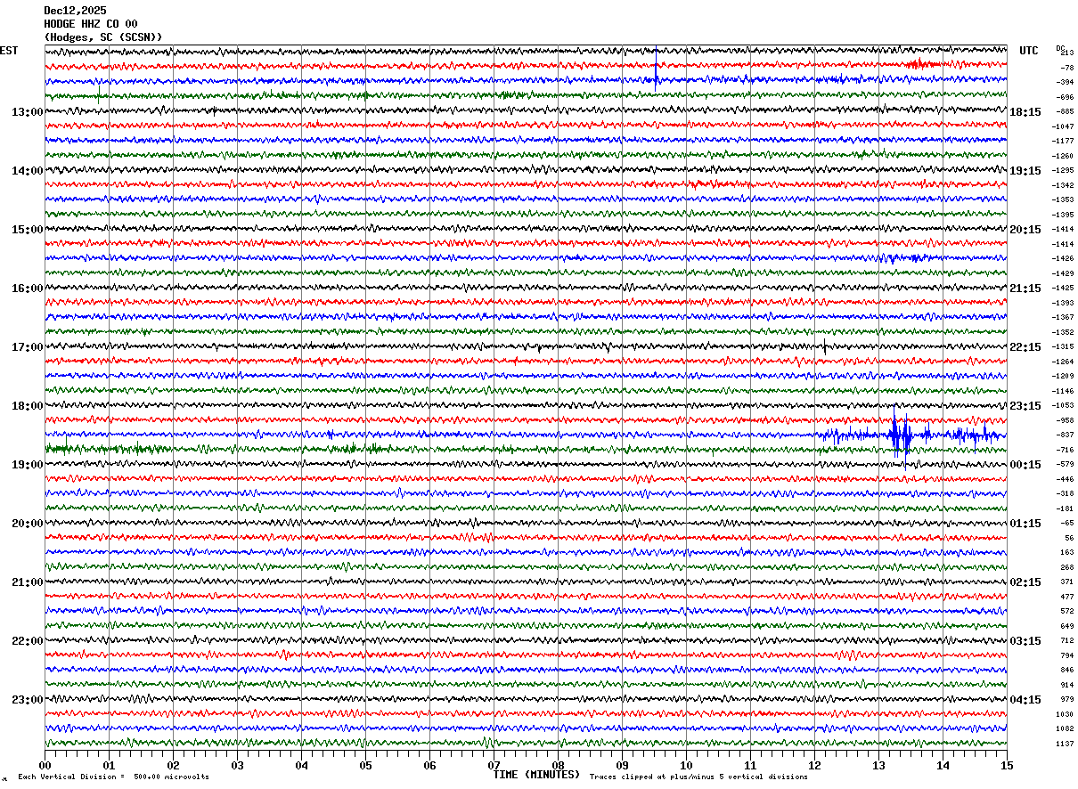This screenshot has height=789, width=1078.
Task: Click the traces clipped footnote text
Action: [x=698, y=777]
